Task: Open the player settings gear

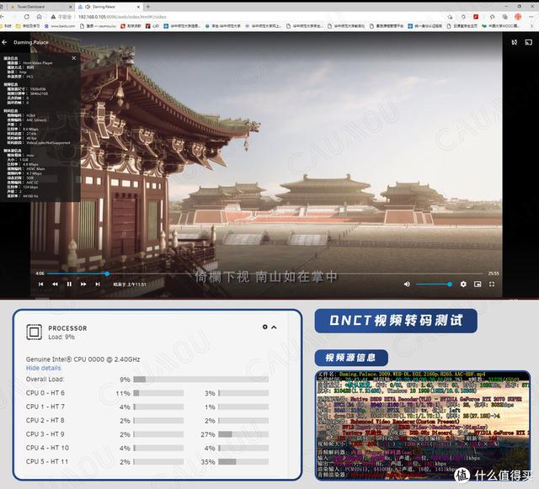Action: 463,284
